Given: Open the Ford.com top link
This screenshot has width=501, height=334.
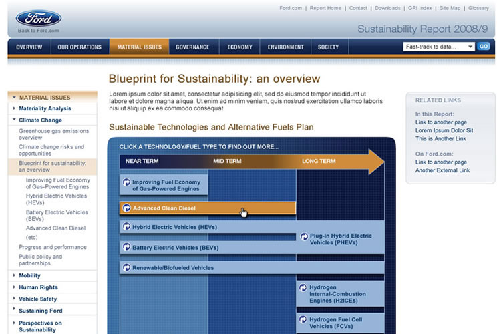Looking at the screenshot, I should click(291, 8).
